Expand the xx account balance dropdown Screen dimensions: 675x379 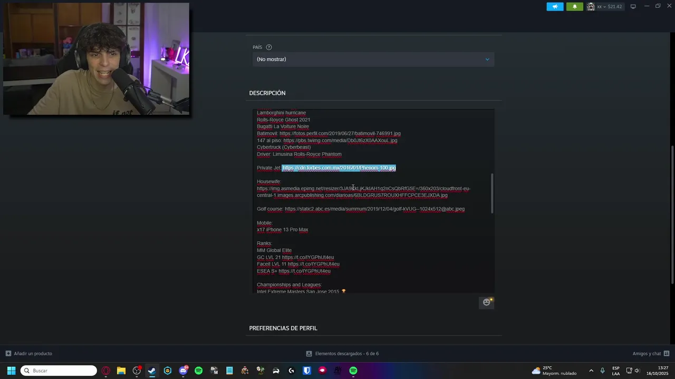(610, 6)
